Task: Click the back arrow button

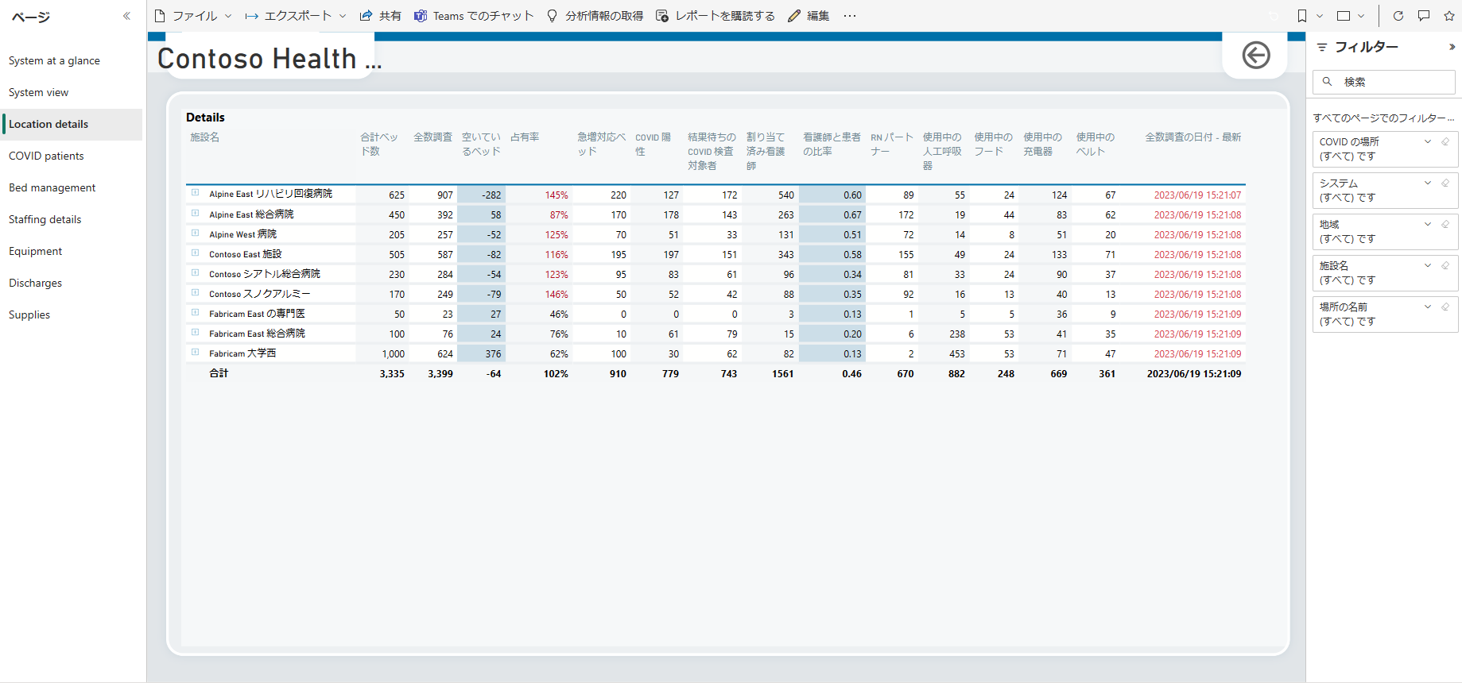Action: (x=1256, y=56)
